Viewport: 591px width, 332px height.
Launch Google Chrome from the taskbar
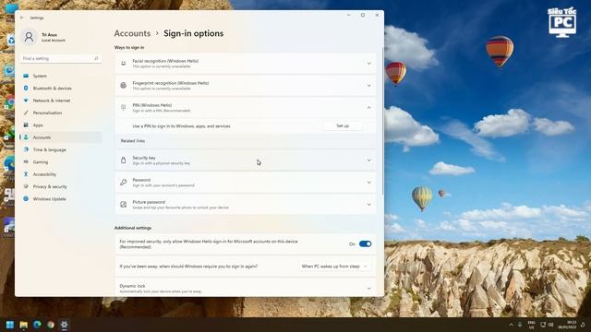click(x=51, y=325)
